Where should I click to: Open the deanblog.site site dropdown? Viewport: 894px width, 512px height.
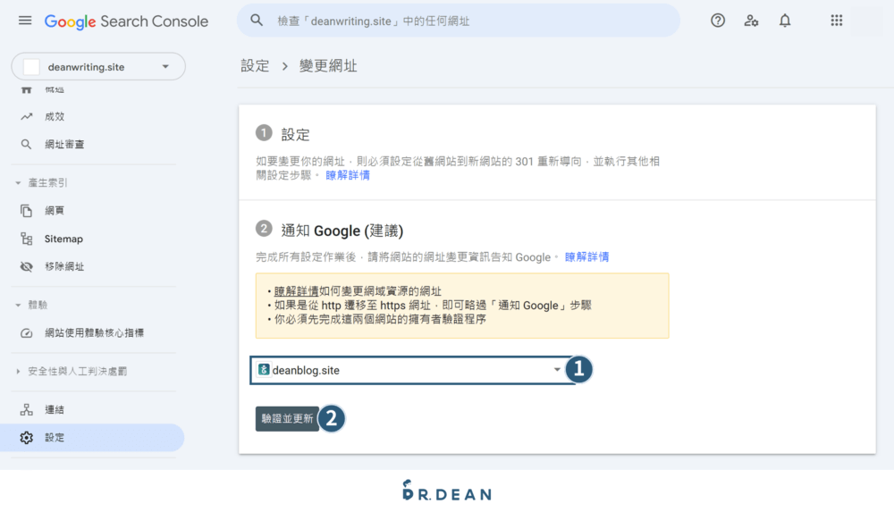pos(413,370)
